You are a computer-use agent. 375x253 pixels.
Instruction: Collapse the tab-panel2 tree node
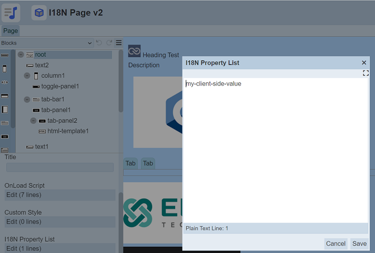33,121
